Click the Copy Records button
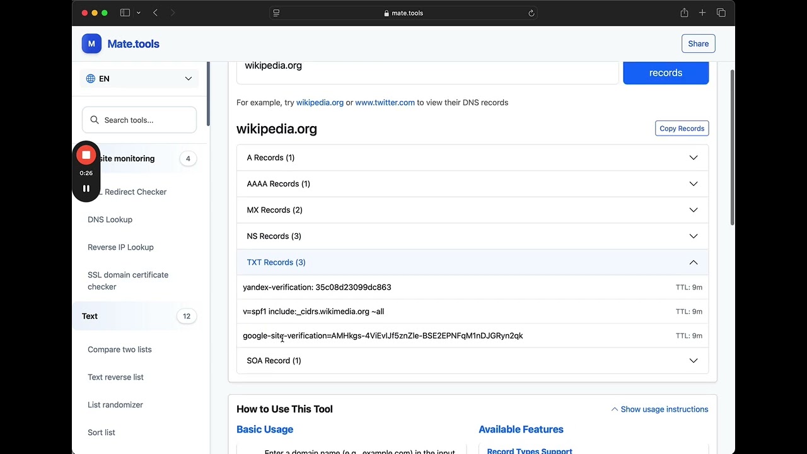The image size is (807, 454). click(682, 129)
